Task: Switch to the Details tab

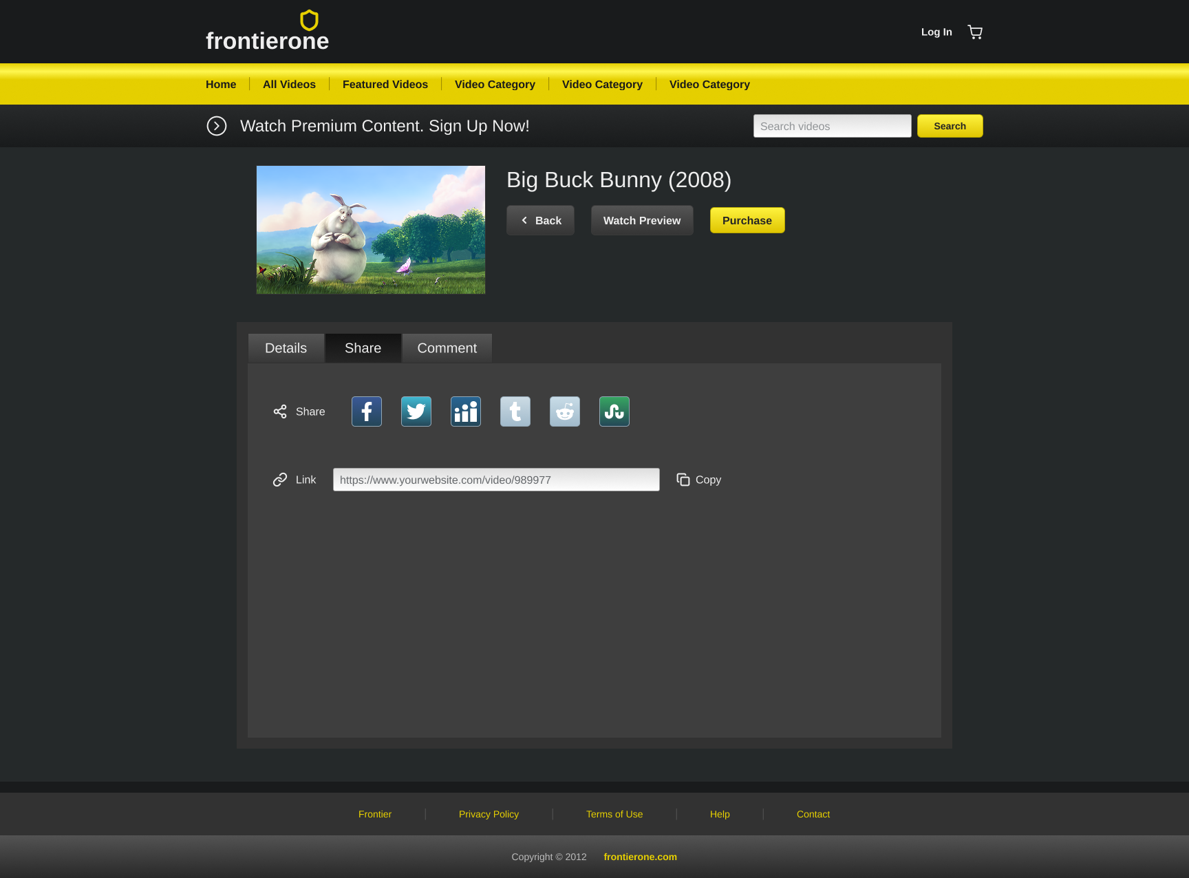Action: (x=286, y=348)
